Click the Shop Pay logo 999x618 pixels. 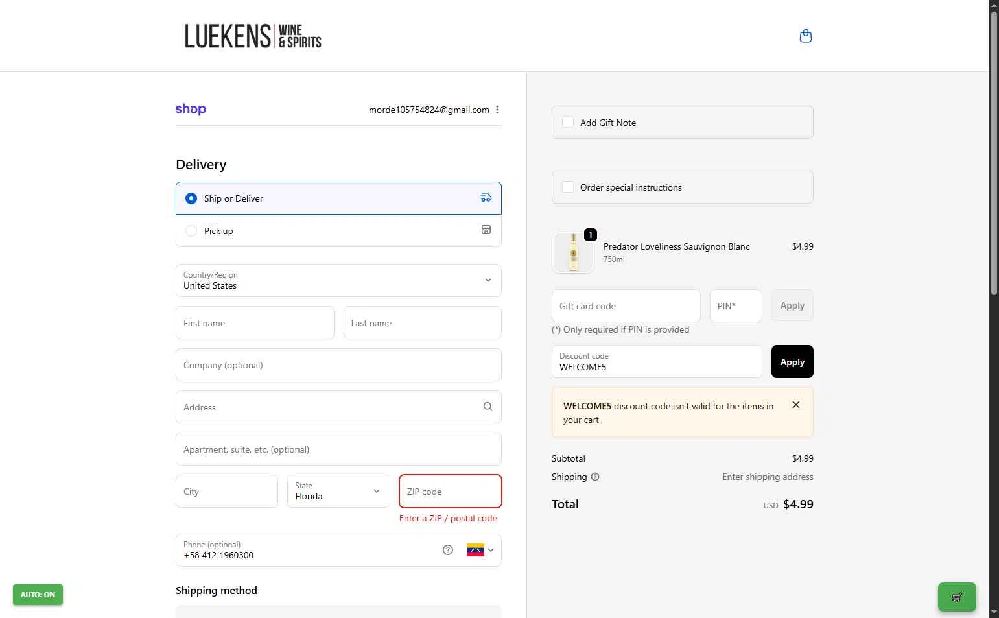click(x=191, y=109)
